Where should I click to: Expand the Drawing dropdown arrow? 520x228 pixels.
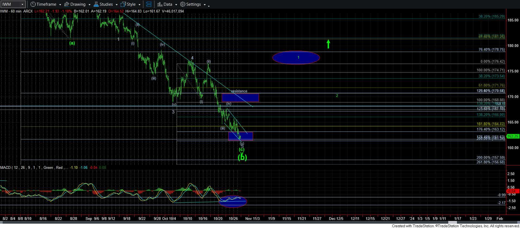coord(89,5)
